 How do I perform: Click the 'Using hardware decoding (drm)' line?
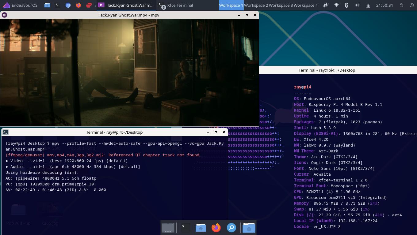42,172
